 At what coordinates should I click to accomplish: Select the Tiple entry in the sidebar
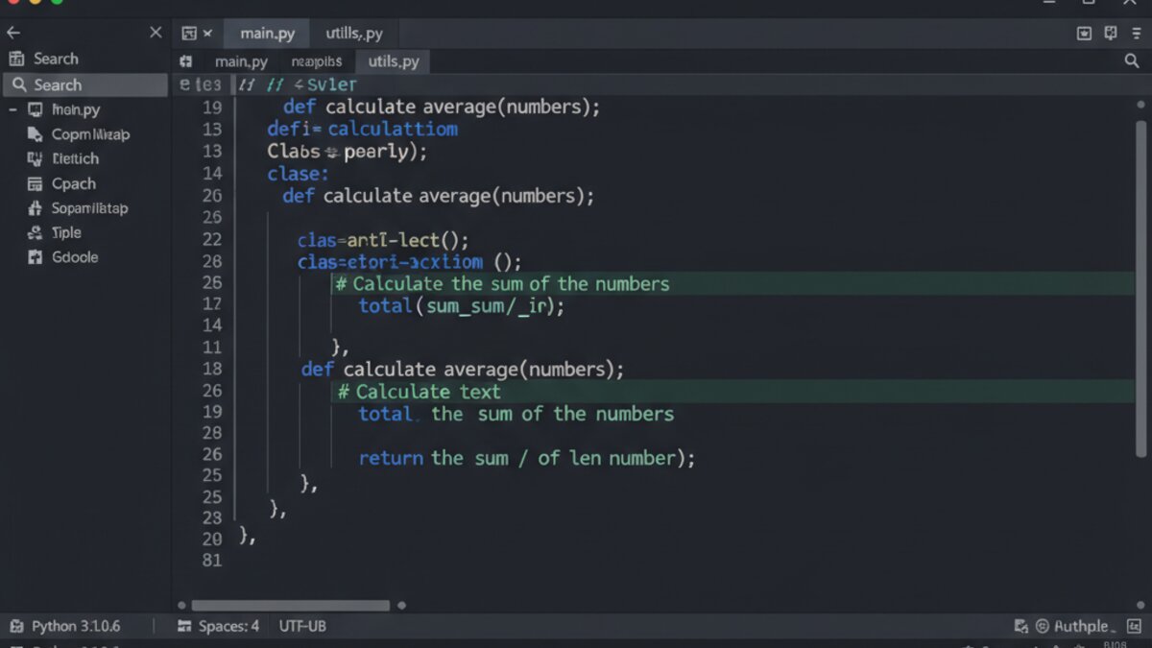point(66,232)
